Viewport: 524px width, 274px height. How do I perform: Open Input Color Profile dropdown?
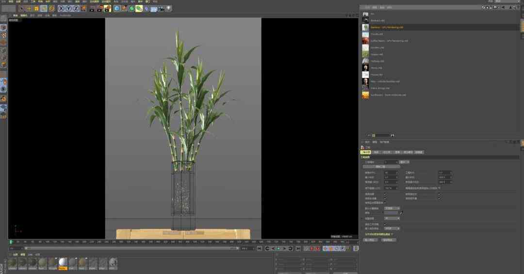(392, 228)
